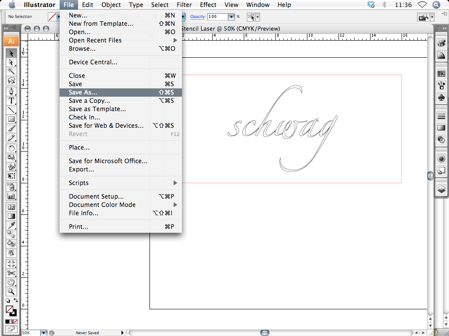449x336 pixels.
Task: Select the Scale tool
Action: [x=11, y=157]
